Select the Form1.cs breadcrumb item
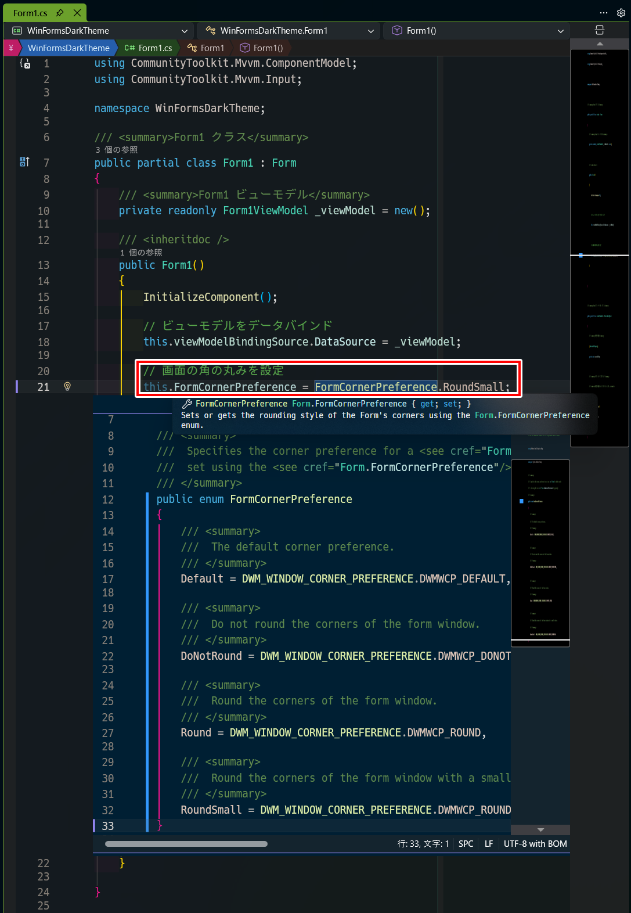 149,48
